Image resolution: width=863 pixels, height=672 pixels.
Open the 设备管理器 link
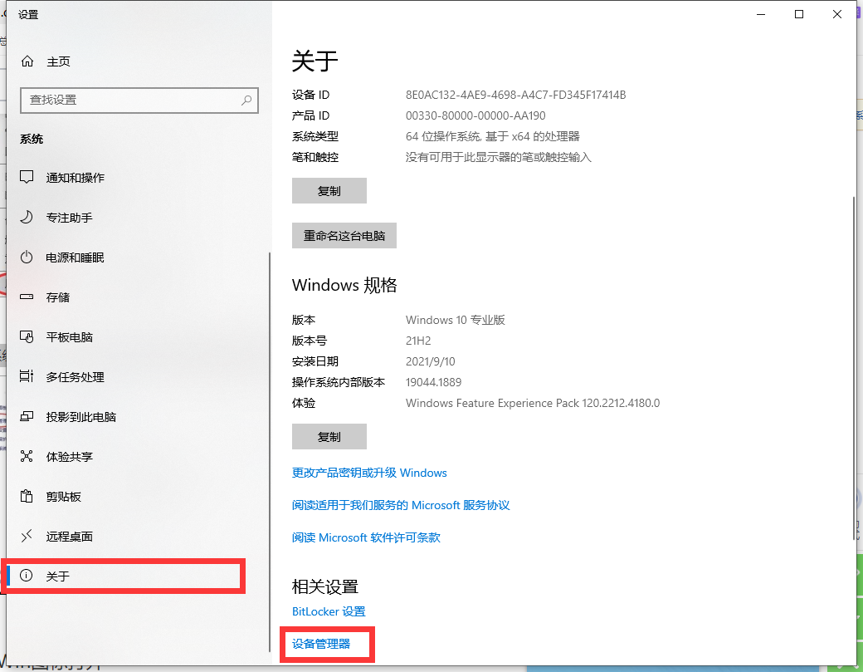click(321, 644)
